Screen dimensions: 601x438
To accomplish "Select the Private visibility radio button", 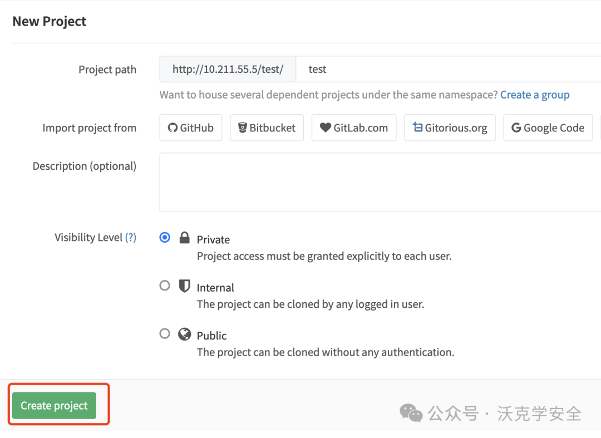I will 165,238.
